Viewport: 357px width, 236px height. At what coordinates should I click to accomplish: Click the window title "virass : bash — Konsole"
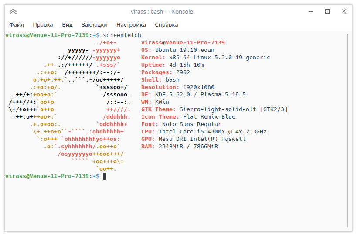(162, 12)
